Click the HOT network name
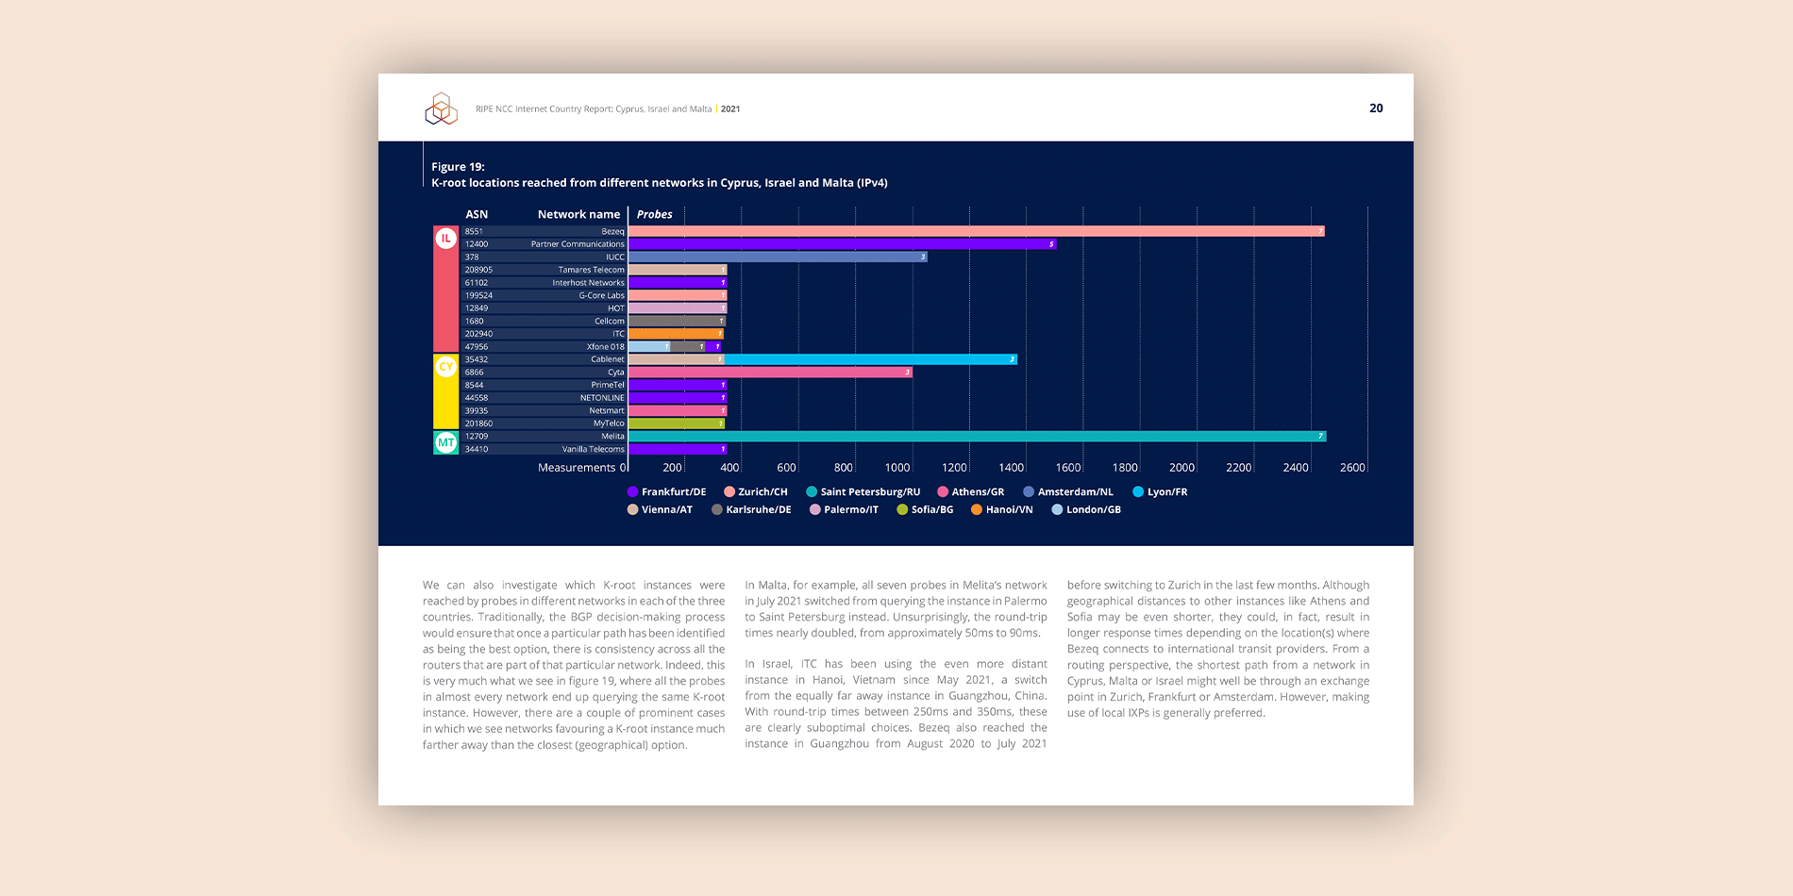Viewport: 1793px width, 896px height. [x=616, y=308]
